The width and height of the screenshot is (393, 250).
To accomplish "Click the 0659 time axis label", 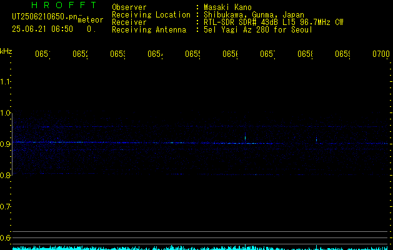I will pyautogui.click(x=342, y=54).
